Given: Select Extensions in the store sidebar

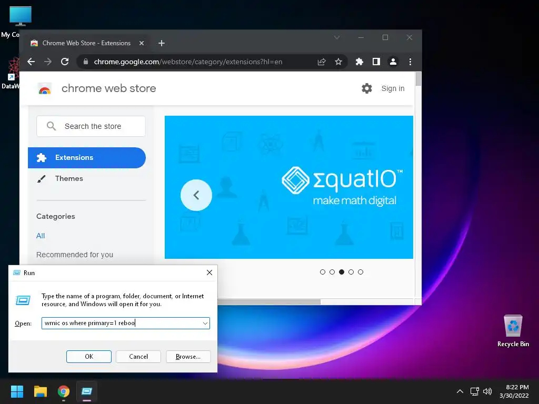Looking at the screenshot, I should point(87,158).
